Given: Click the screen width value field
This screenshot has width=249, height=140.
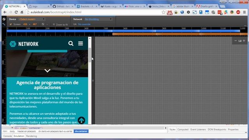Looking at the screenshot, I should [x=25, y=24].
